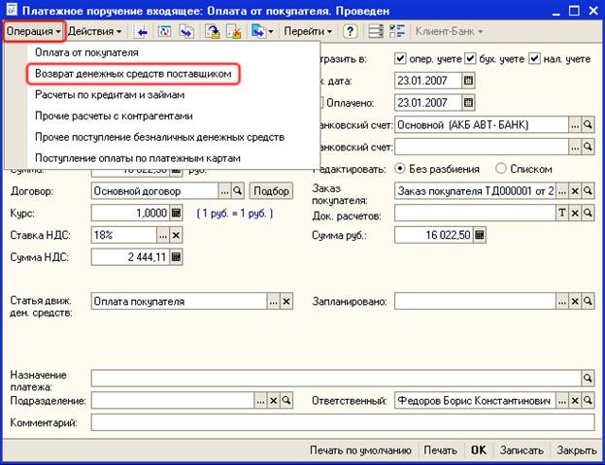
Task: Clear the Заказ покупателя field
Action: pyautogui.click(x=575, y=191)
